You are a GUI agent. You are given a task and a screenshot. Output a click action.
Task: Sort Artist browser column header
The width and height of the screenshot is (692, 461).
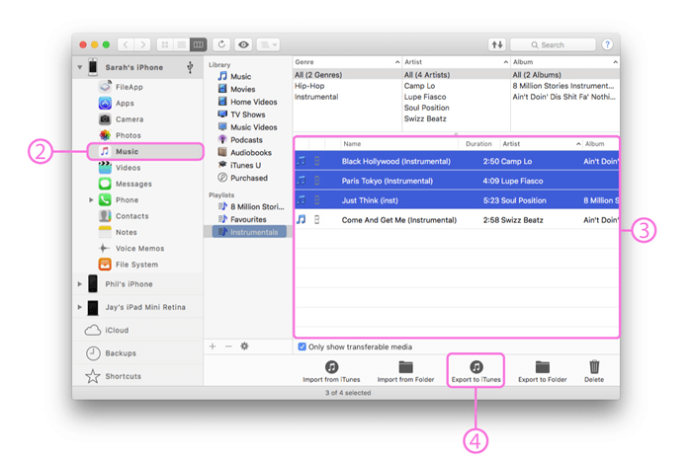pyautogui.click(x=456, y=62)
